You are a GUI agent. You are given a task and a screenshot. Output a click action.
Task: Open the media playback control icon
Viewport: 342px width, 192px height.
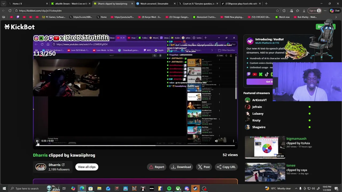(x=291, y=11)
